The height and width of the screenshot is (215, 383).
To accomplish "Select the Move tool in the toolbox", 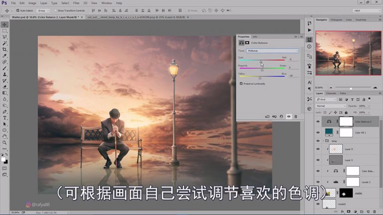I will pyautogui.click(x=4, y=24).
